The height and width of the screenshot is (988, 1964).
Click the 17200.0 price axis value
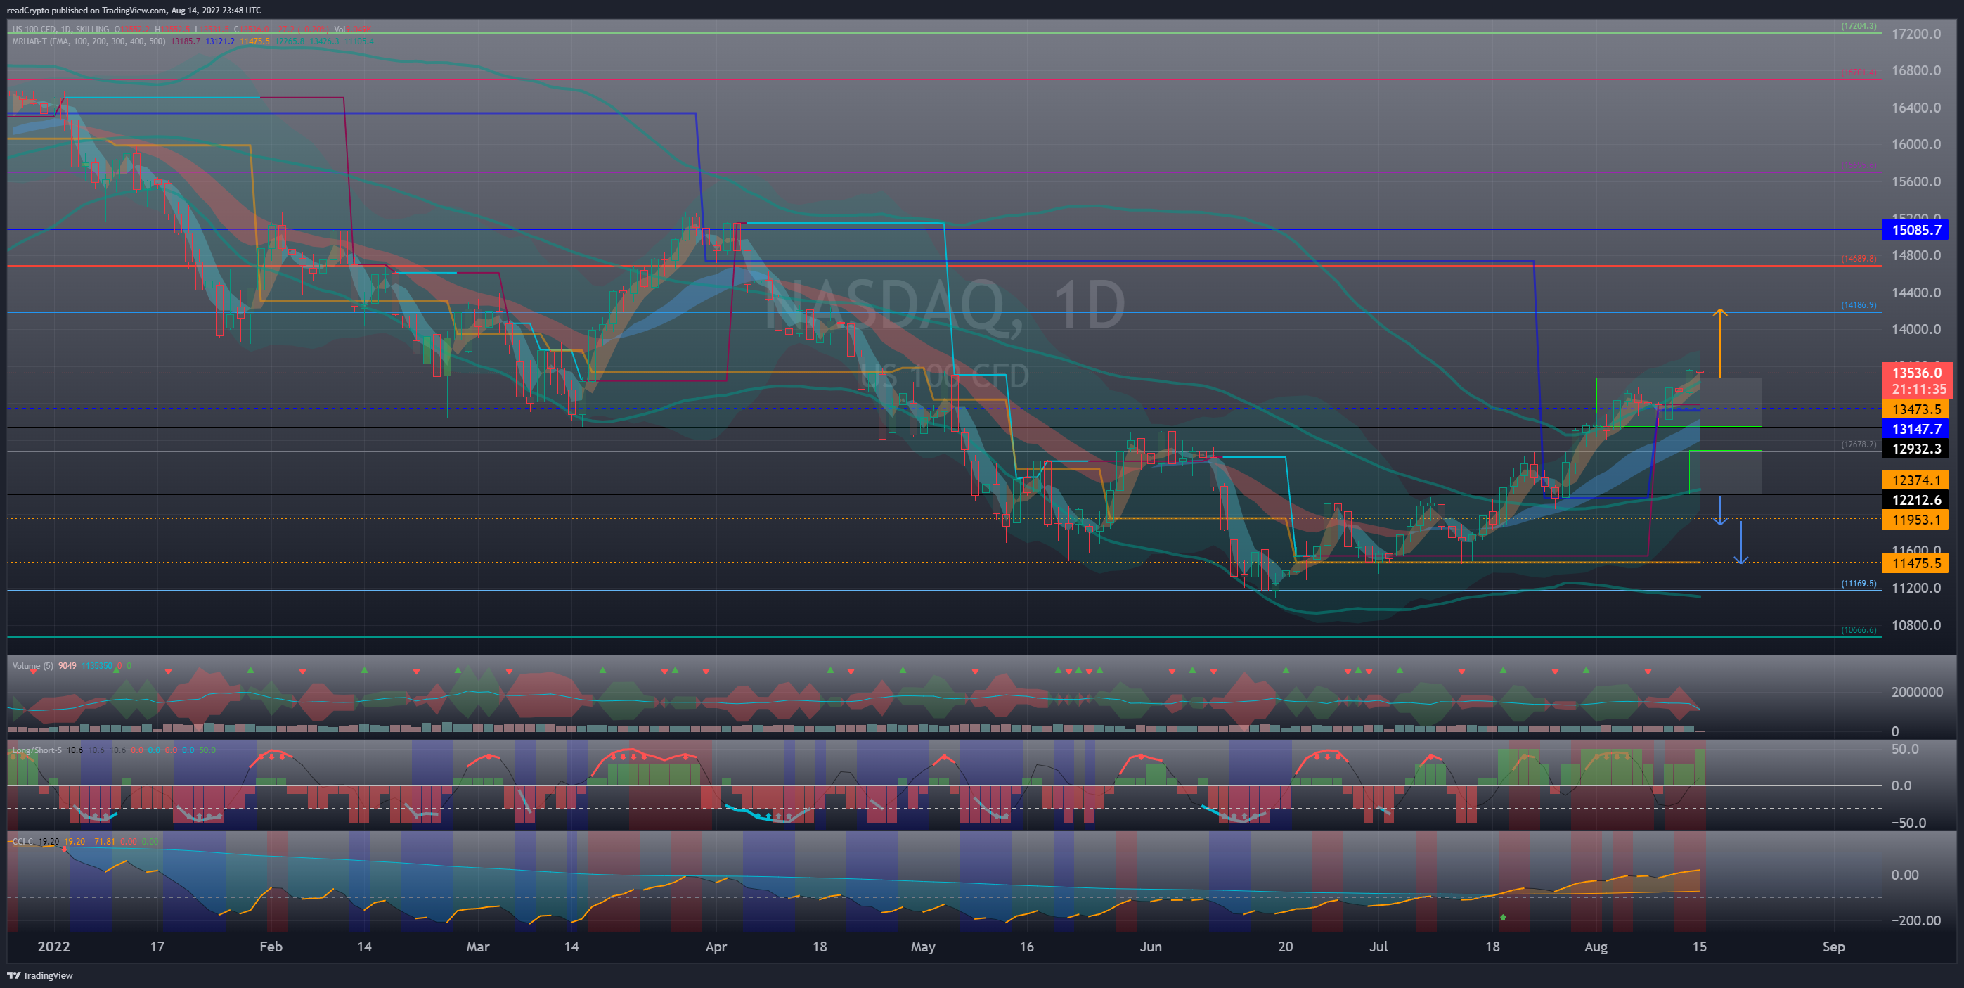[1916, 34]
